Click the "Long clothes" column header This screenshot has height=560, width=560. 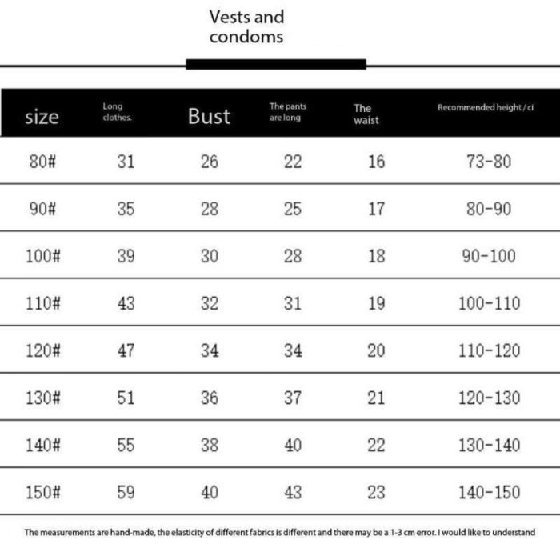(117, 112)
